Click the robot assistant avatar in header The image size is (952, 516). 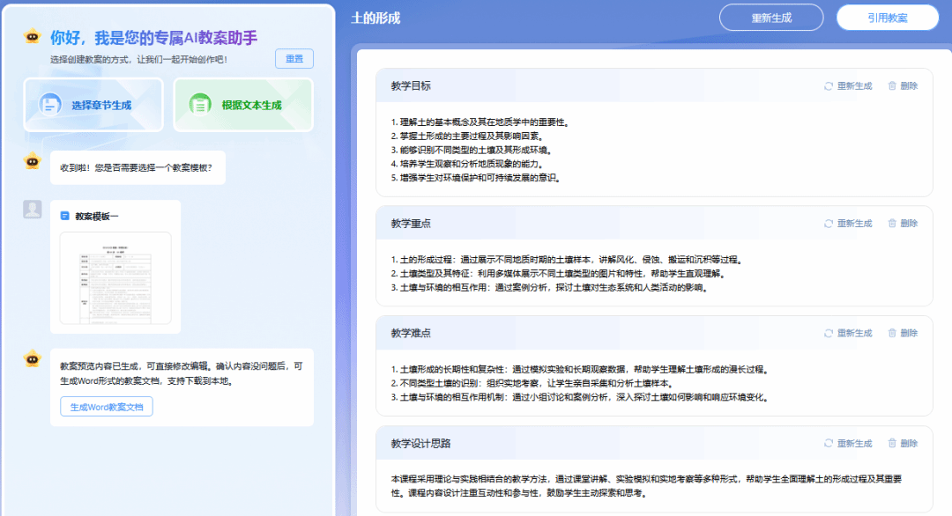[33, 37]
